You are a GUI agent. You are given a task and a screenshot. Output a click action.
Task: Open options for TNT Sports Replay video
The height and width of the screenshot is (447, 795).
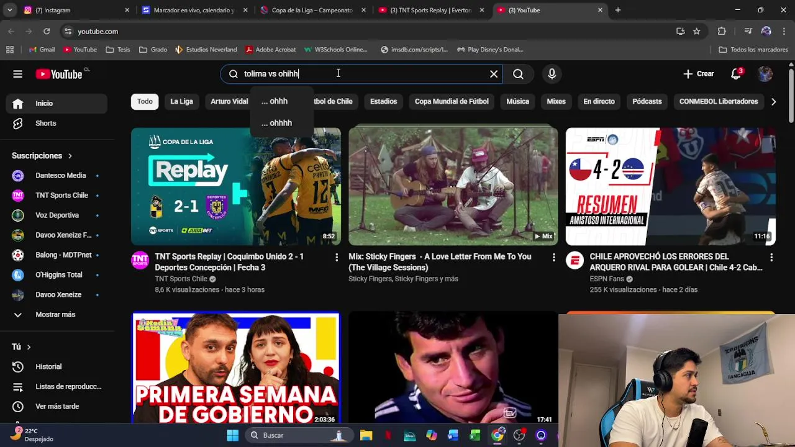point(337,257)
